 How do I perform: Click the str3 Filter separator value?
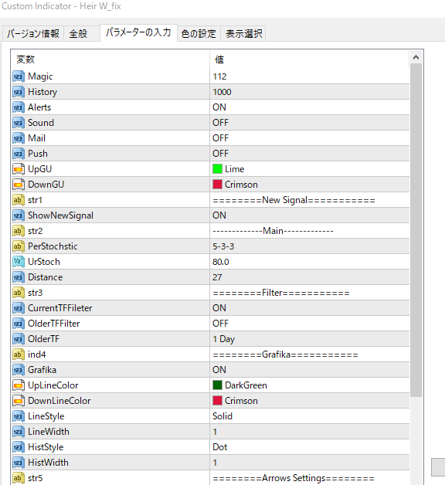(281, 293)
